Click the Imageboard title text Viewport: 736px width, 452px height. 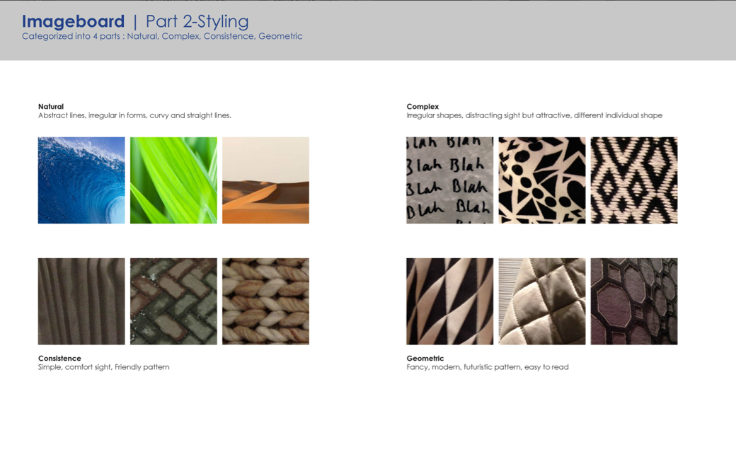coord(73,21)
